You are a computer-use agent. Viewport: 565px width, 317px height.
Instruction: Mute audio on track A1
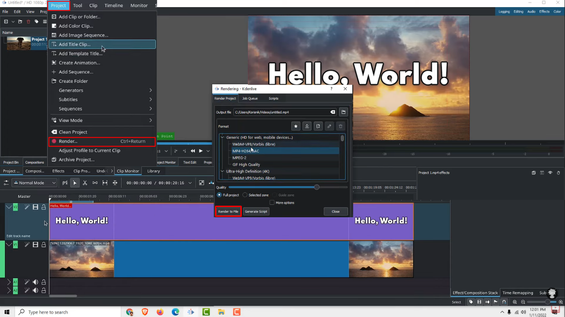tap(35, 282)
